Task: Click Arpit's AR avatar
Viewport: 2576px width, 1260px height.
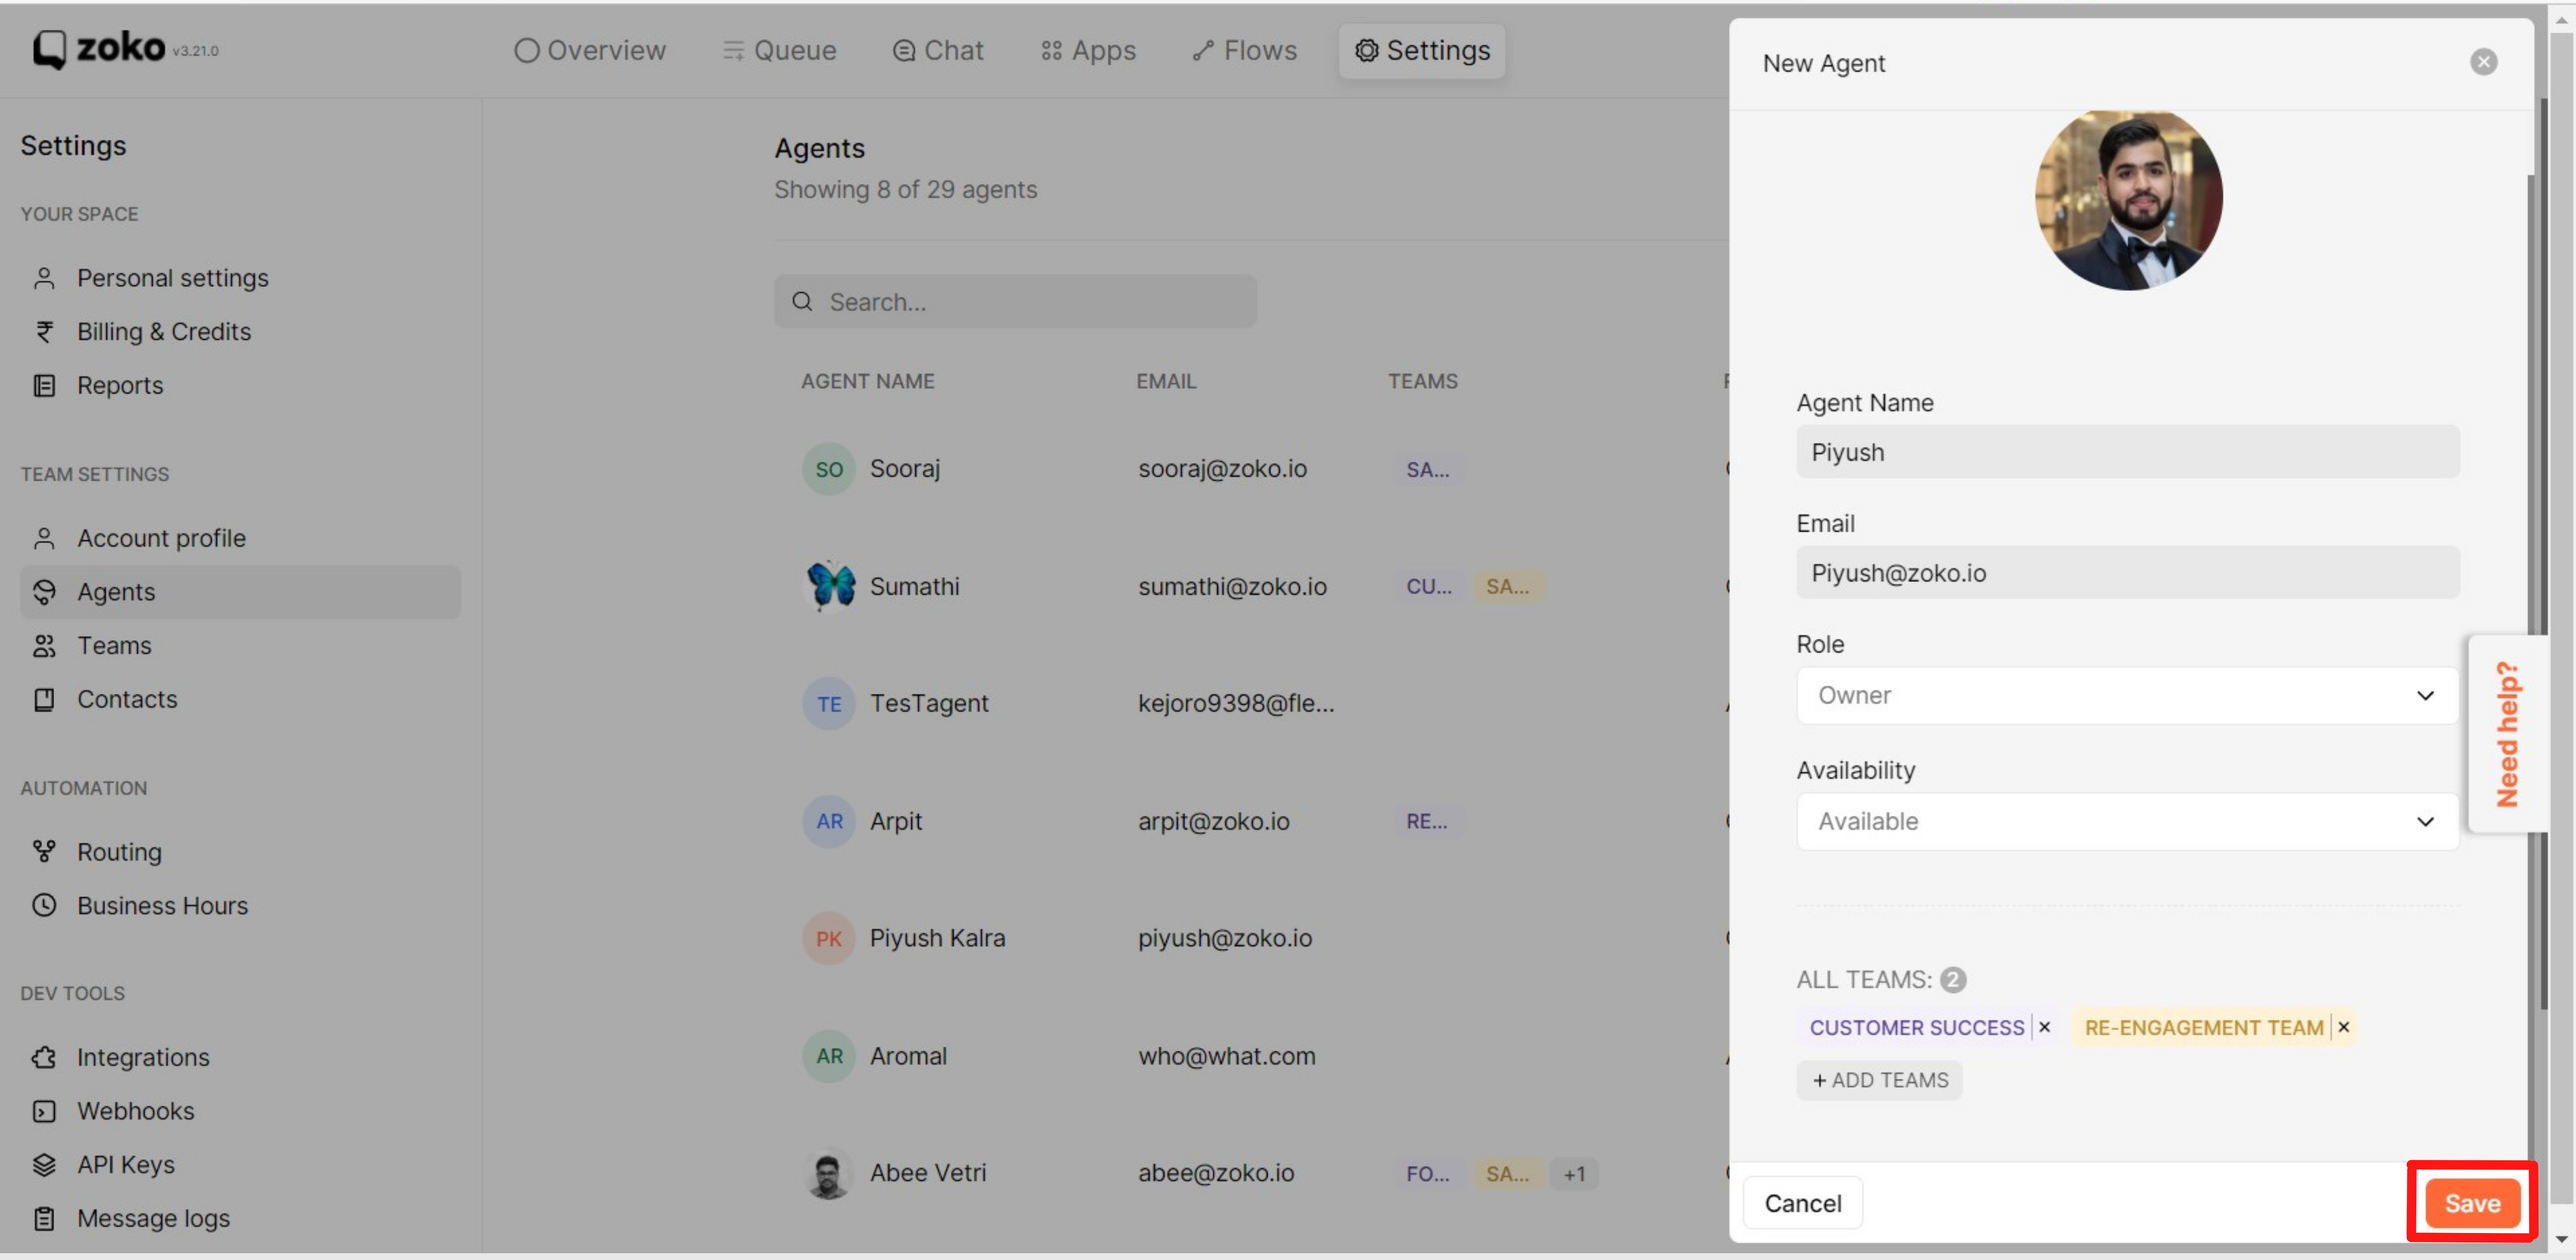Action: point(828,821)
